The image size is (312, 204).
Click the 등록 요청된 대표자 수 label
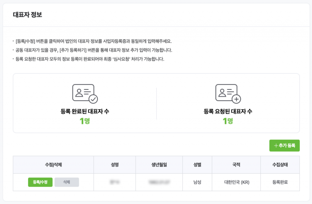tap(228, 111)
